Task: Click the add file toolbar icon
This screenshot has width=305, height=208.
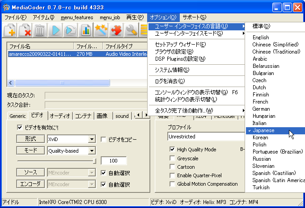Action: 11,30
